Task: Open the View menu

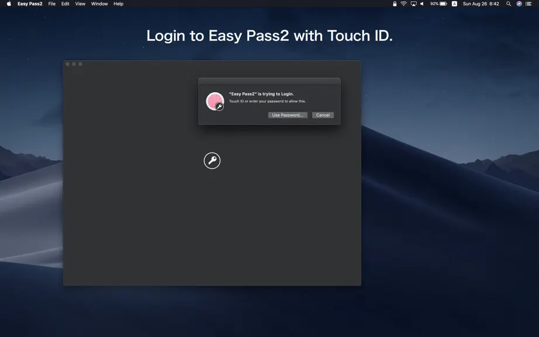Action: coord(80,4)
